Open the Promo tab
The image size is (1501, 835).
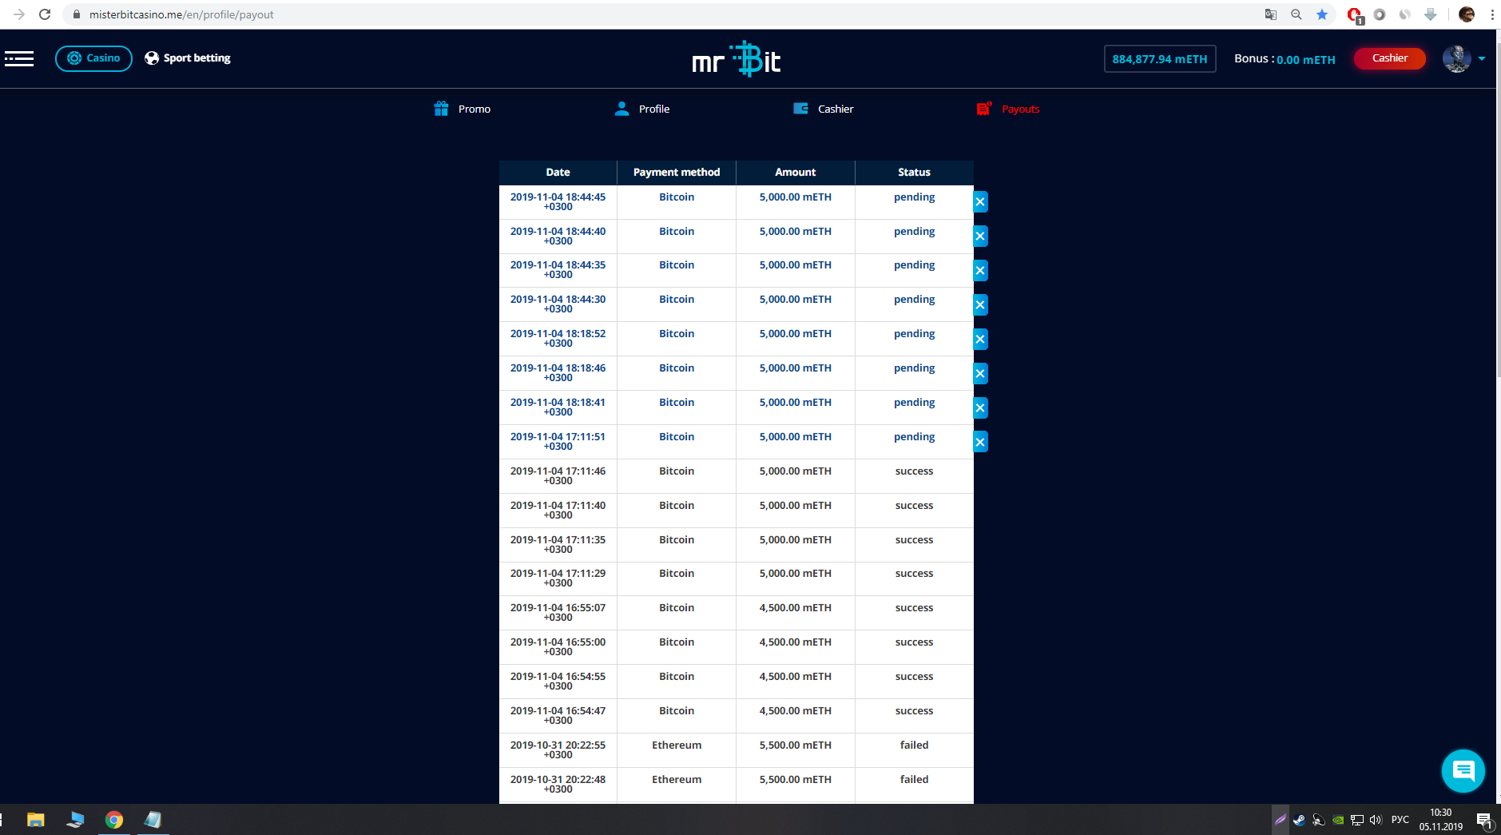coord(463,109)
